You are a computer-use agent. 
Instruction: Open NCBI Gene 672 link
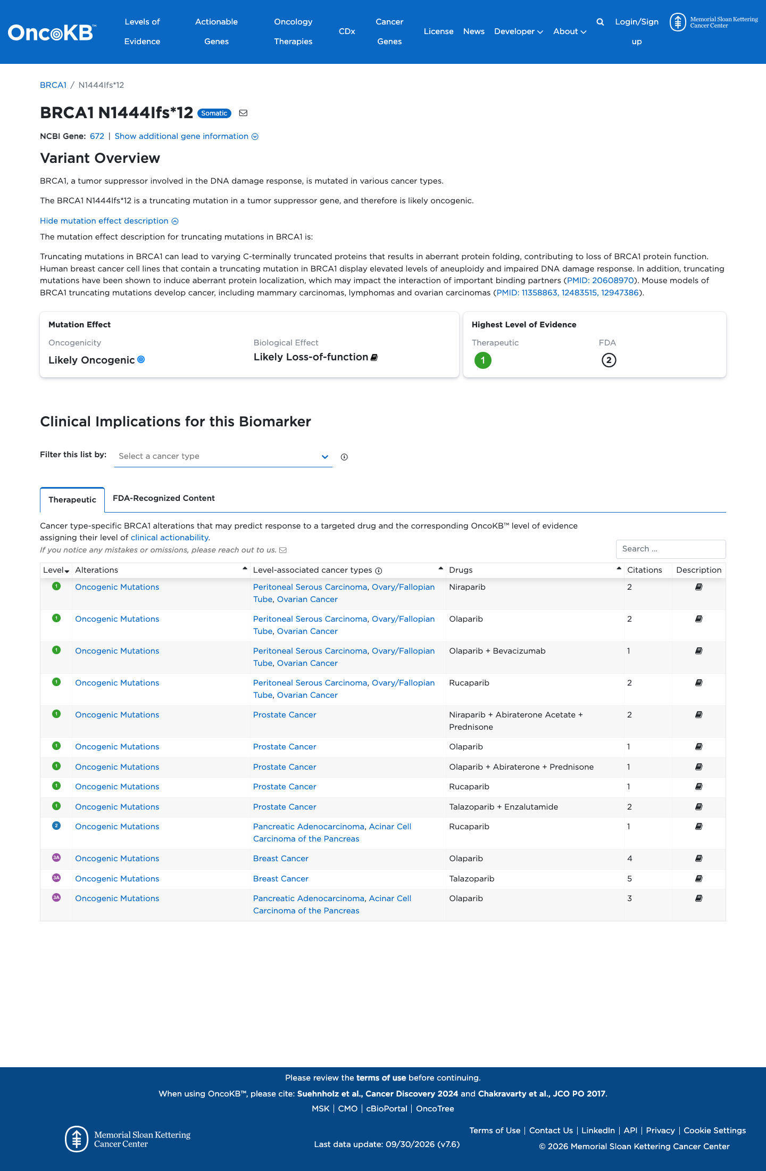tap(97, 136)
